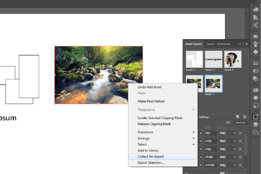Show more panel tabs with double chevron
The width and height of the screenshot is (261, 174).
[239, 44]
